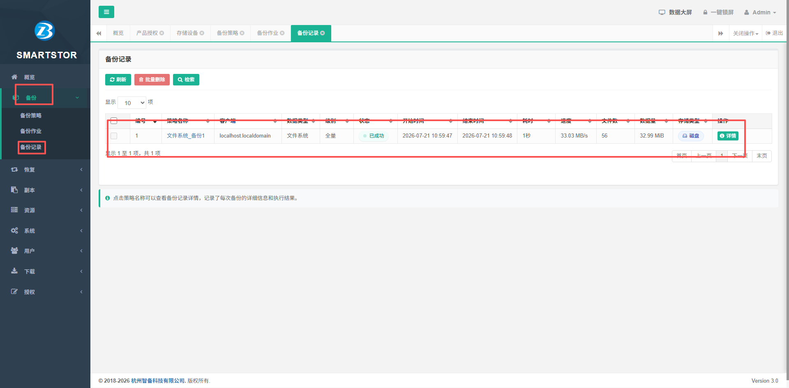This screenshot has height=388, width=789.
Task: Open 概览 in the sidebar
Action: point(45,77)
